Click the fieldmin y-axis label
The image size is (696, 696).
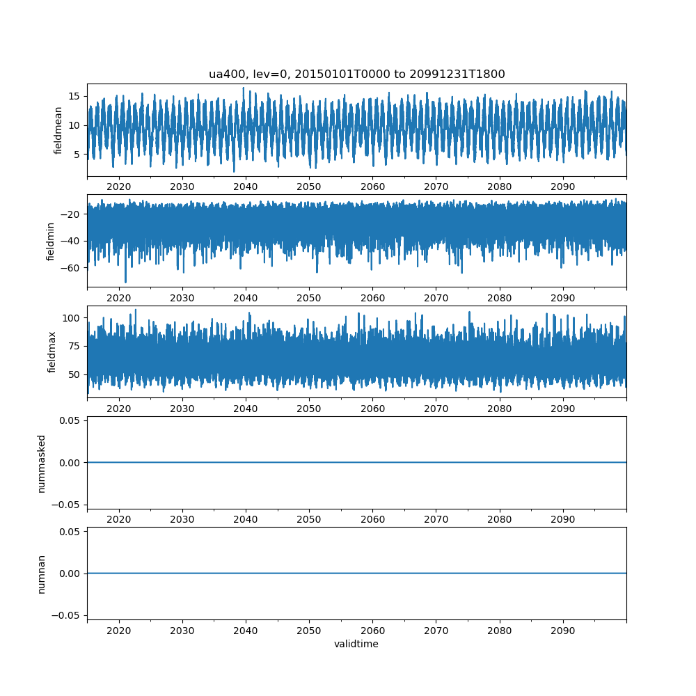coord(51,241)
